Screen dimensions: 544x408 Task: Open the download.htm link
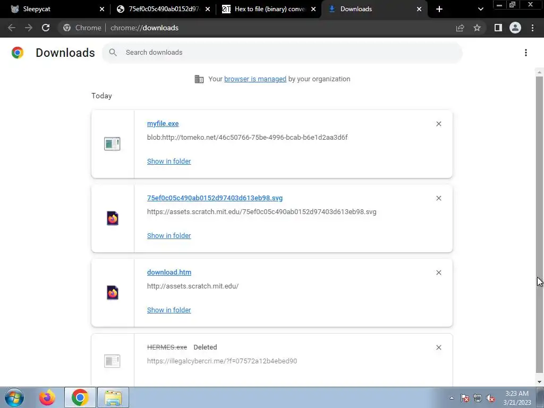(169, 273)
